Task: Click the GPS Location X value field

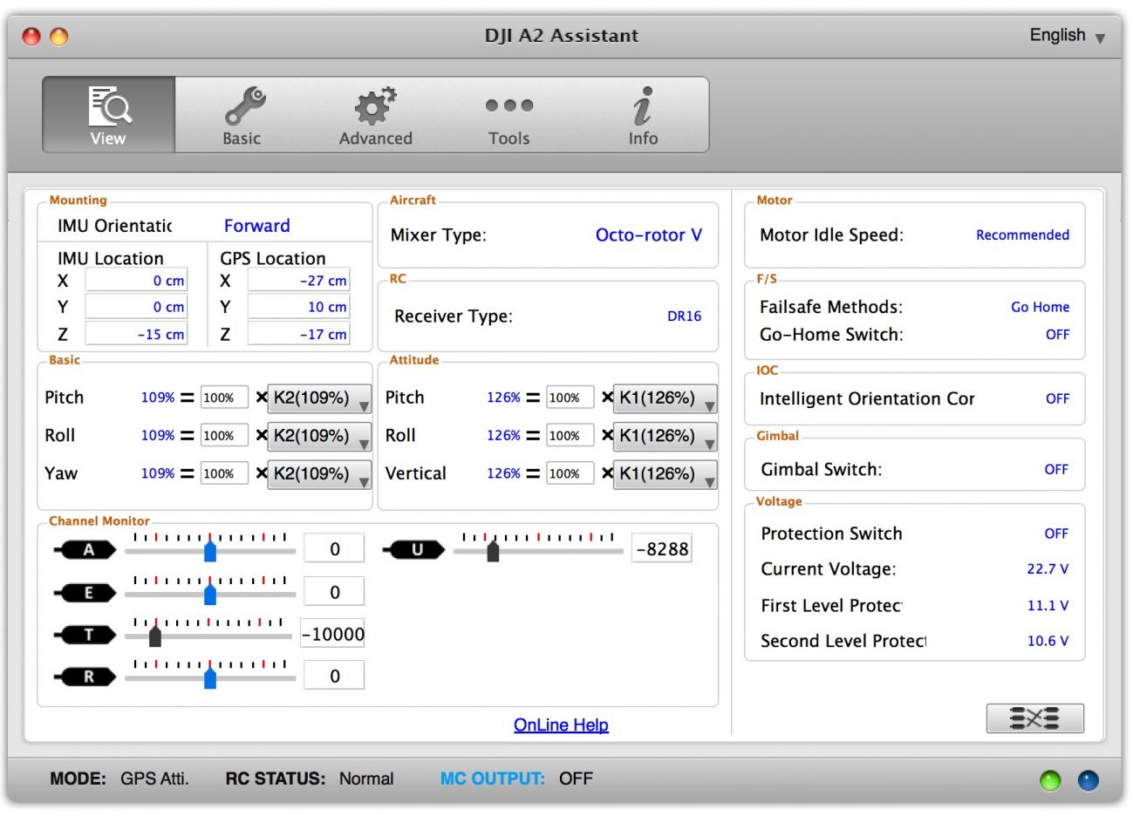Action: click(x=299, y=281)
